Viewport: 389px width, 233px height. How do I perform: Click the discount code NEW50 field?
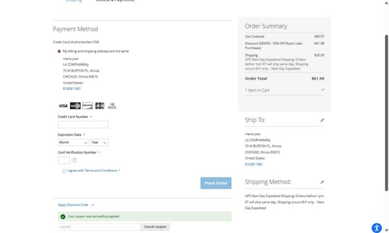pyautogui.click(x=99, y=227)
